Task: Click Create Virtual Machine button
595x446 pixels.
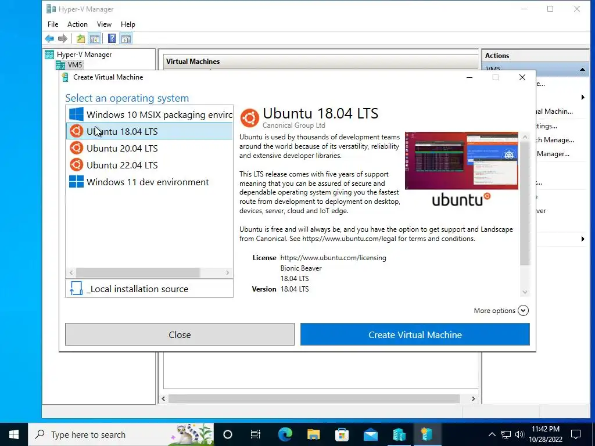Action: tap(415, 334)
